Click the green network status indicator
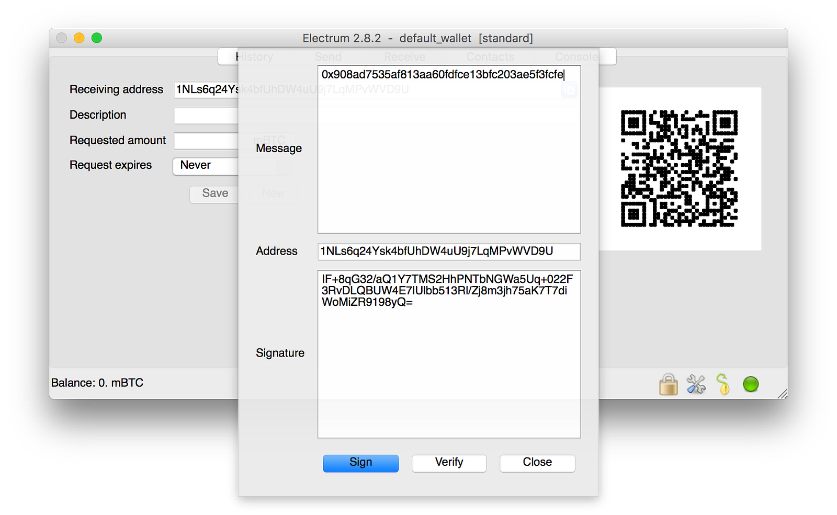 (x=751, y=384)
